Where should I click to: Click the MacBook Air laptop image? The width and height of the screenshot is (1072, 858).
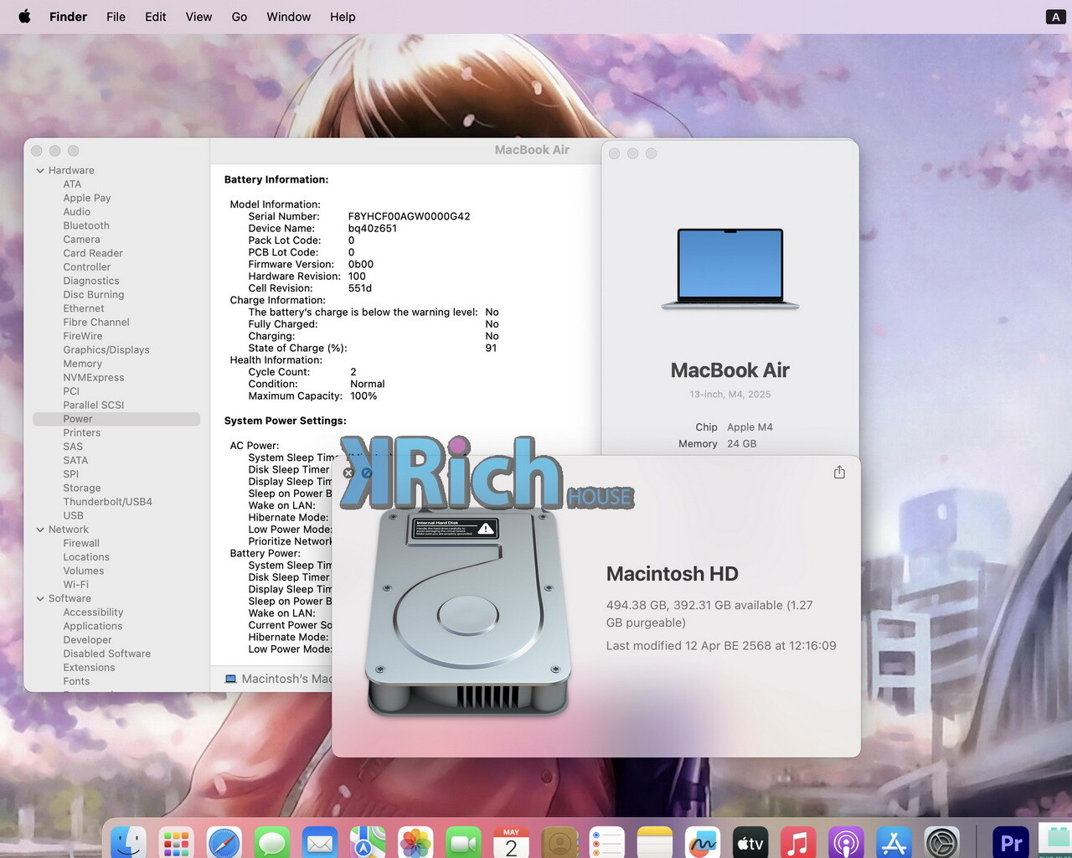(x=730, y=269)
